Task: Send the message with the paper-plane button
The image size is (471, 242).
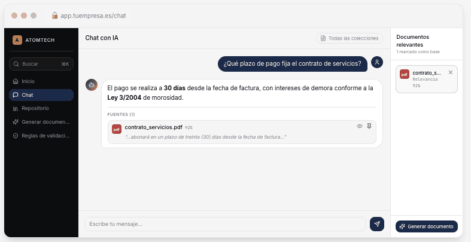Action: click(377, 224)
